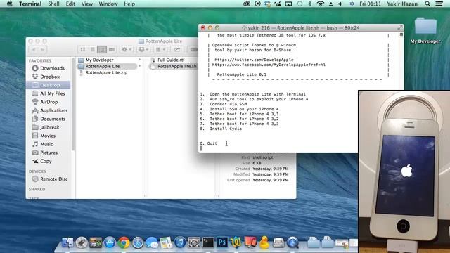Open Time Machine menu bar icon
Viewport: 450px width, 253px height.
click(x=300, y=4)
